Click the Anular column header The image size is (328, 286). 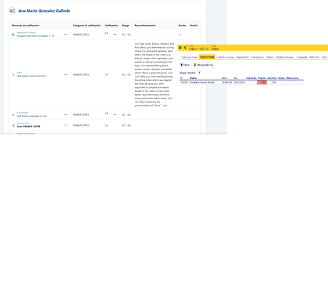182,26
